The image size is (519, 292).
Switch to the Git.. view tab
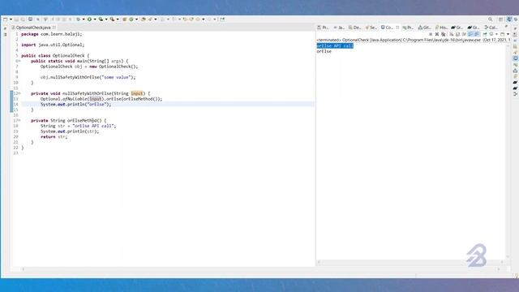(x=424, y=28)
